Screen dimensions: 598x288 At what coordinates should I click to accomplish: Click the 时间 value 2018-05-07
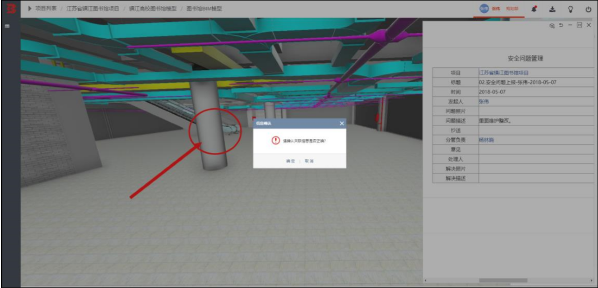click(x=492, y=92)
